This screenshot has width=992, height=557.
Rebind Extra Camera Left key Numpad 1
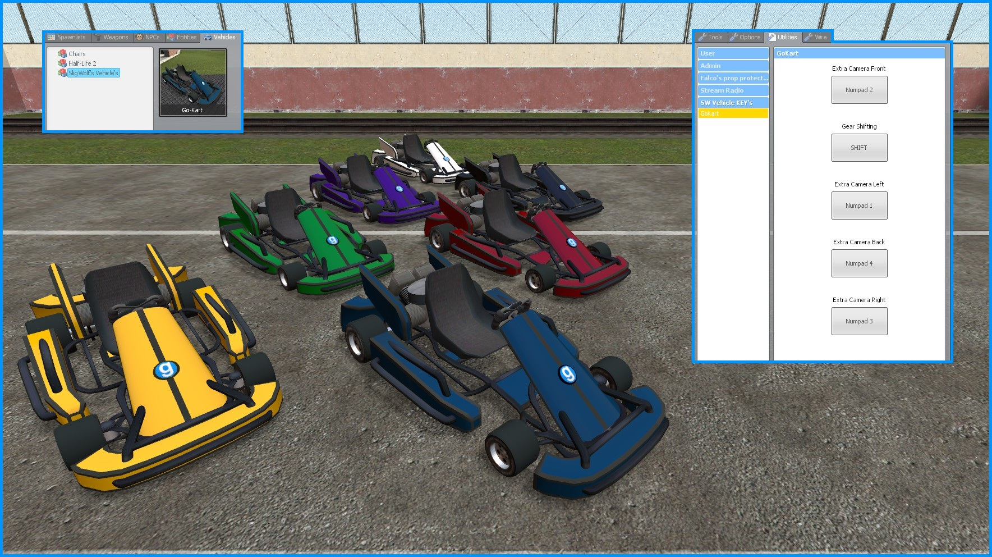859,206
